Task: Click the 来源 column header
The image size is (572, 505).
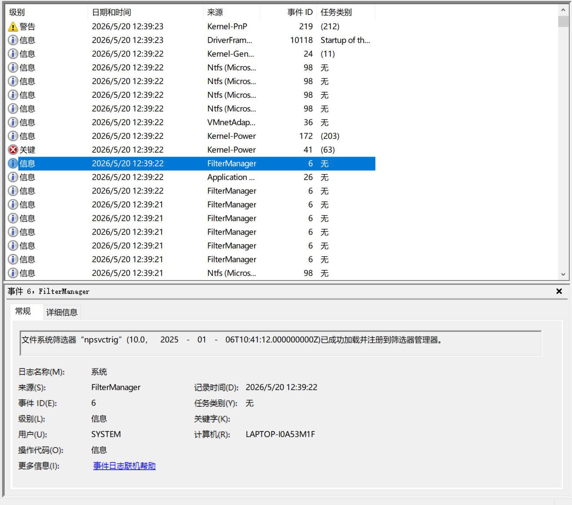Action: pos(231,12)
